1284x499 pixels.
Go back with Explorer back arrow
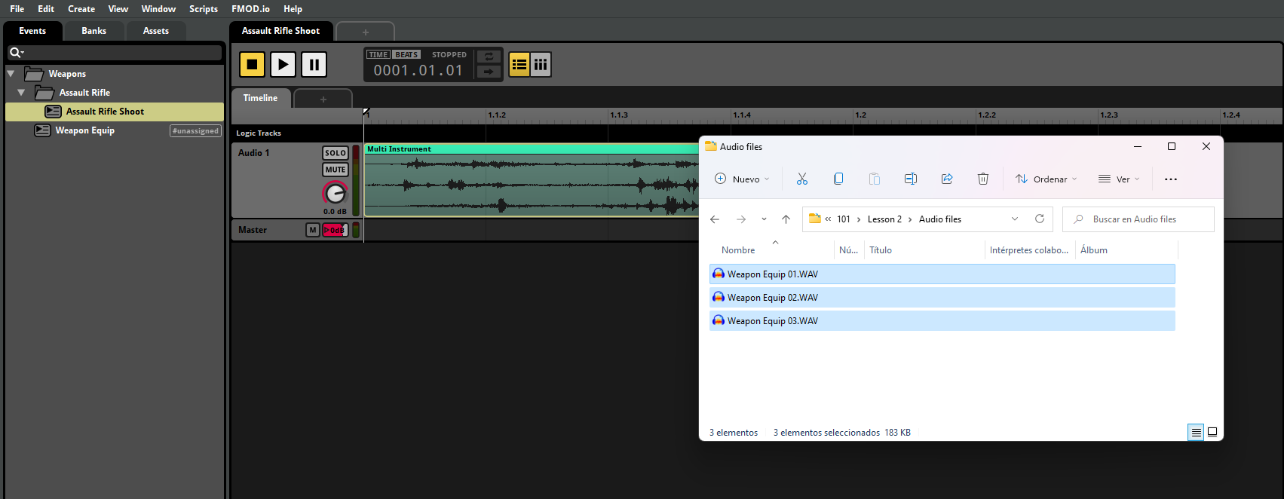[715, 219]
